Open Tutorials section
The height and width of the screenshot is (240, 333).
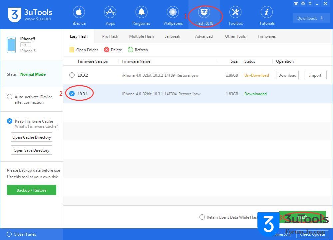(267, 16)
